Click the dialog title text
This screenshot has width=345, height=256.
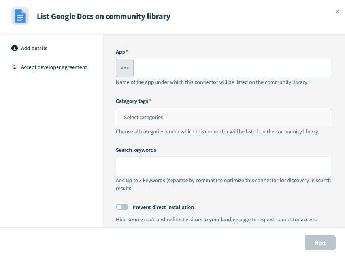pyautogui.click(x=104, y=16)
